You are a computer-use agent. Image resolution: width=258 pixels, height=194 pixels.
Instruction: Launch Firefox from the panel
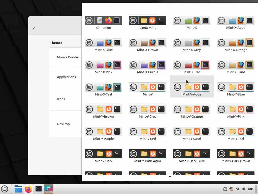click(x=28, y=189)
